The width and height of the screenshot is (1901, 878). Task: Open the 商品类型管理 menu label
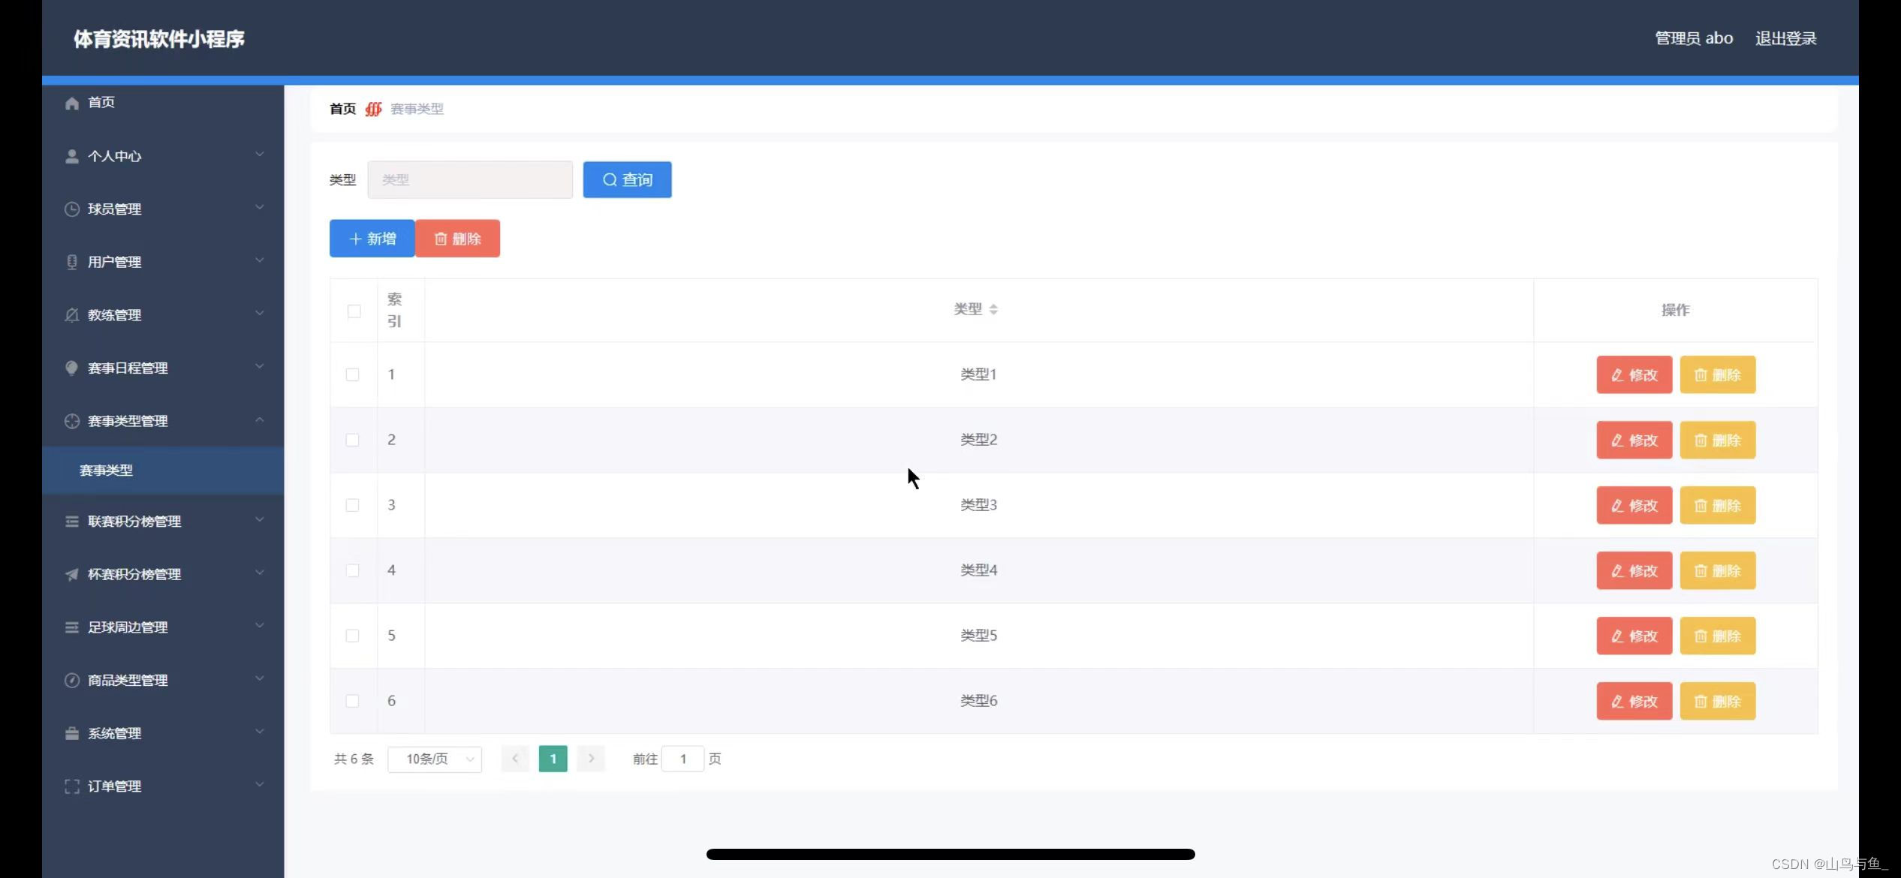pyautogui.click(x=128, y=681)
